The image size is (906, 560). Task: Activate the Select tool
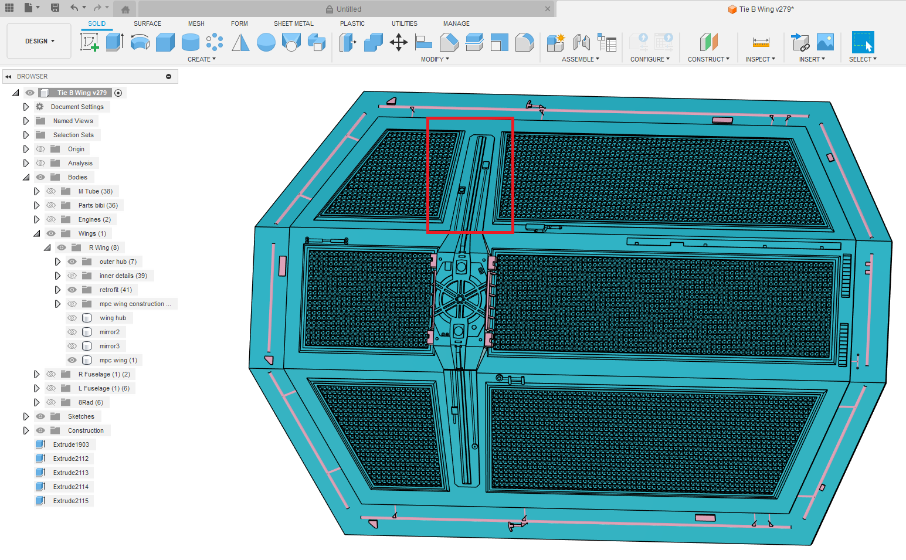tap(863, 42)
